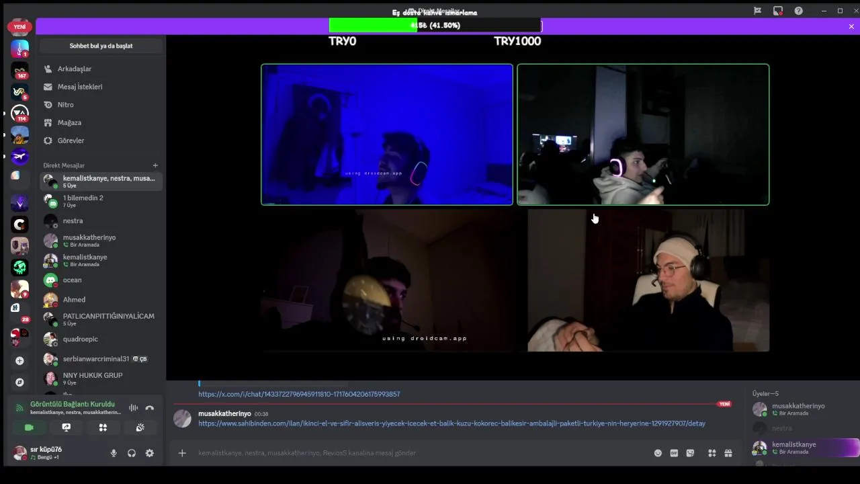Open the airplane server icon
This screenshot has width=860, height=484.
click(x=19, y=157)
